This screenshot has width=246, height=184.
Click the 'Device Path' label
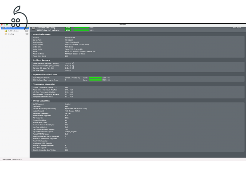click(x=37, y=40)
